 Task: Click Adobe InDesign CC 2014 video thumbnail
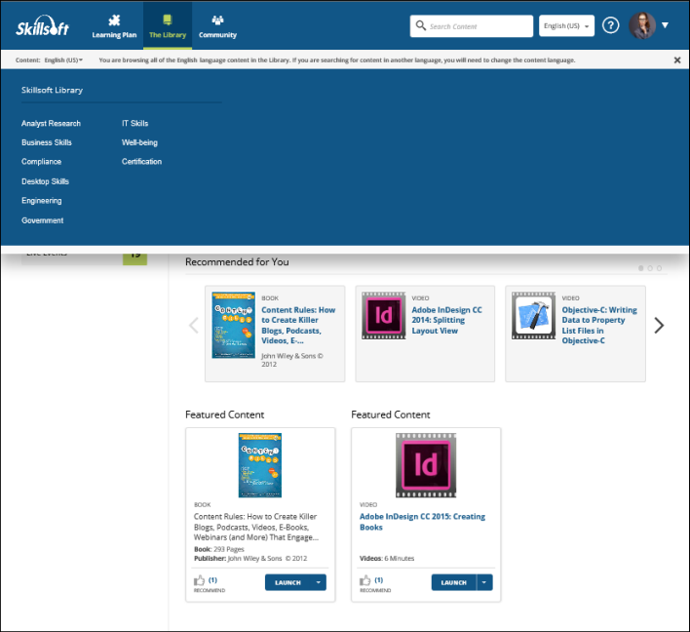coord(384,315)
